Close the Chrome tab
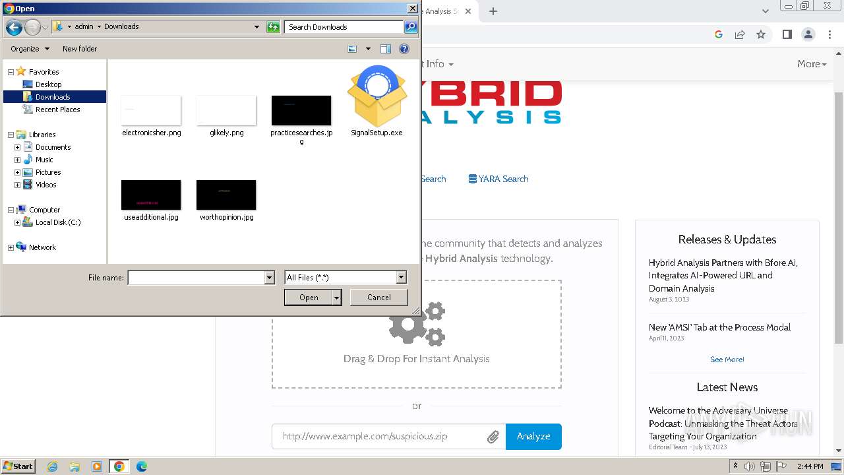This screenshot has height=475, width=844. (x=469, y=11)
